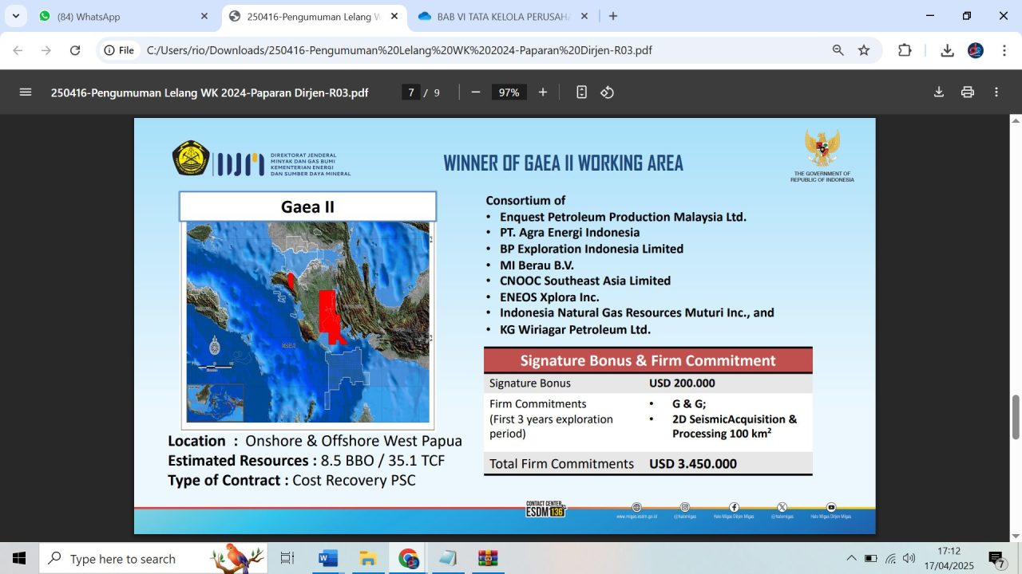Image resolution: width=1022 pixels, height=574 pixels.
Task: Go back to previous page
Action: pos(18,50)
